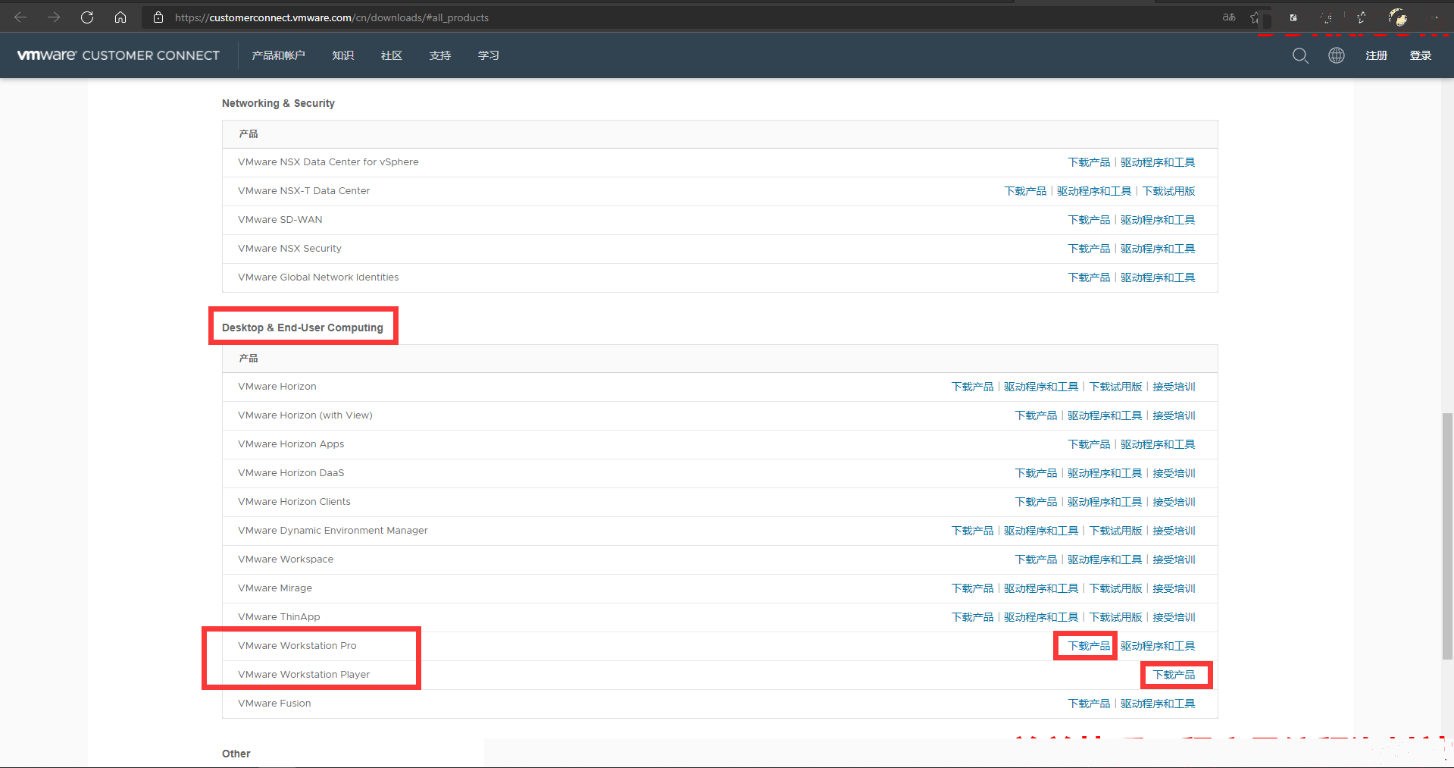Click 驱动程序和工具 for VMware Workstation Pro
This screenshot has width=1454, height=768.
click(x=1158, y=646)
